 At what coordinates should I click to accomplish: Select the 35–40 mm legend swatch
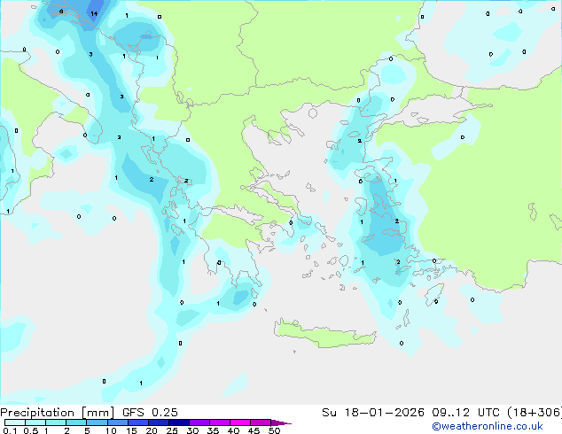pyautogui.click(x=219, y=422)
